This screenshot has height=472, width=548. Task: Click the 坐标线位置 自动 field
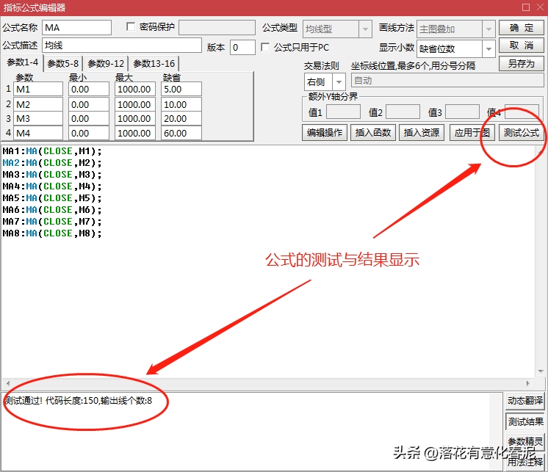447,80
